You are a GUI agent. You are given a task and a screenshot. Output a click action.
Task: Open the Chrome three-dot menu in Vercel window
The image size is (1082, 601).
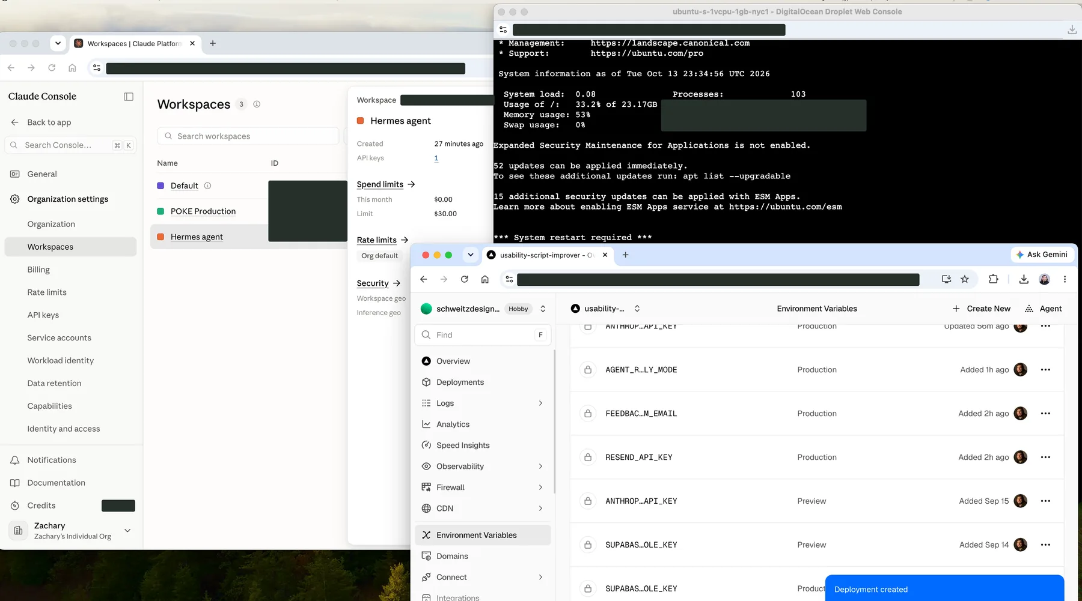(x=1065, y=279)
